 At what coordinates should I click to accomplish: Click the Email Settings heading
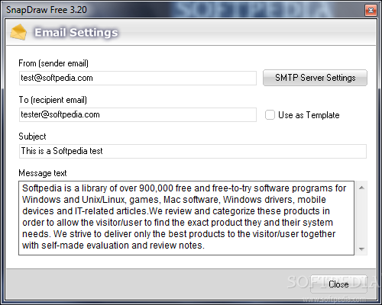coord(76,33)
